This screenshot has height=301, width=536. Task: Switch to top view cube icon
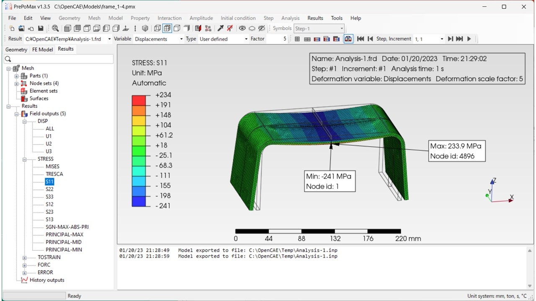(87, 28)
